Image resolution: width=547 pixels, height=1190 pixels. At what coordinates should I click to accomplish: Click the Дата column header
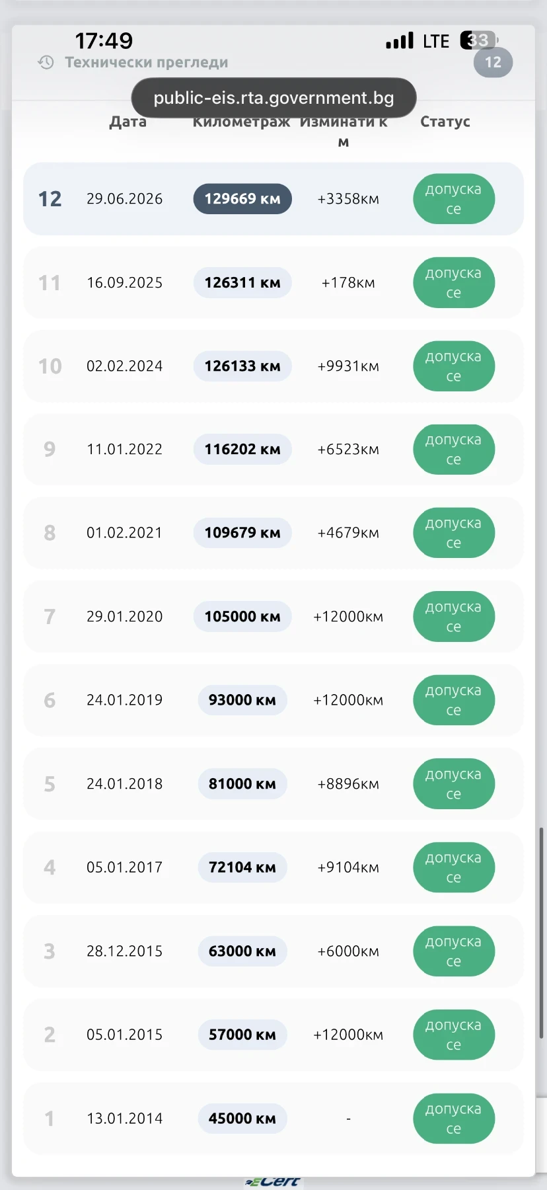coord(128,122)
